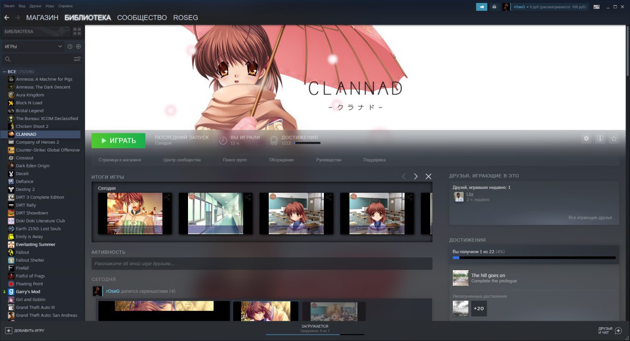Open the first summary screenshot thumbnail

(x=135, y=213)
